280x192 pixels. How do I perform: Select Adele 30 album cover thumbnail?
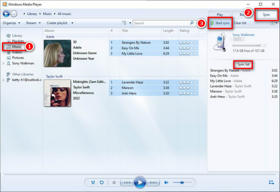[x=57, y=54]
